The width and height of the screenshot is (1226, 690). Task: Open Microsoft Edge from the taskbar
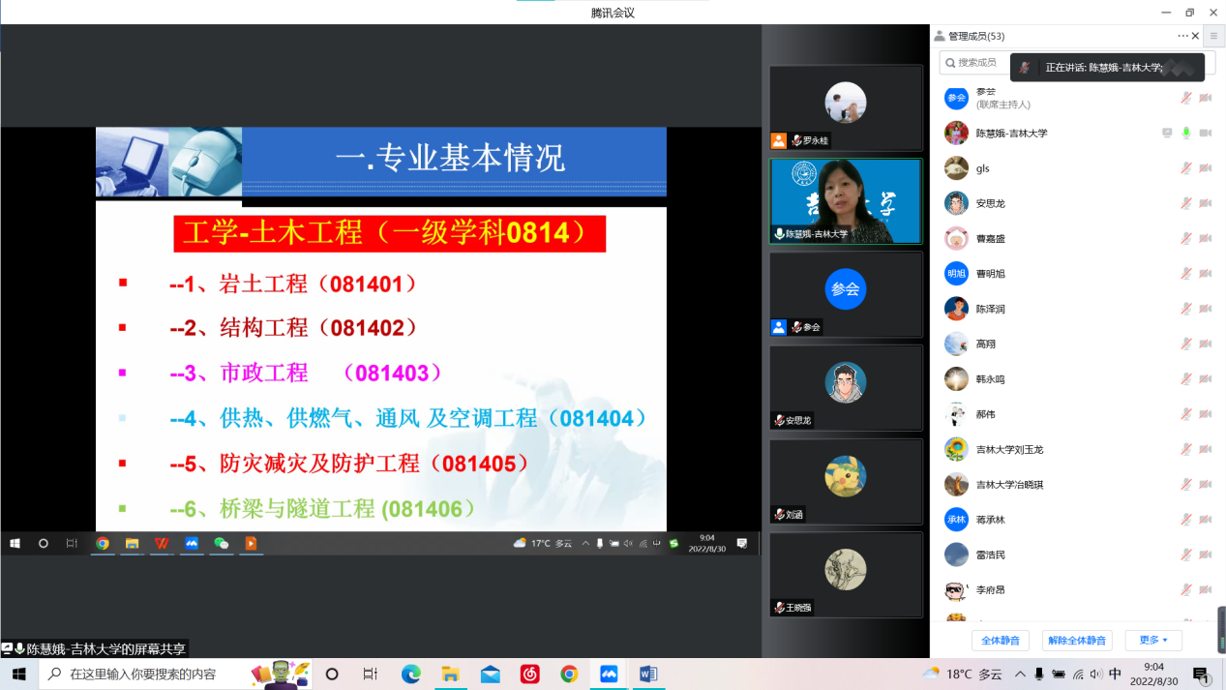pos(411,674)
